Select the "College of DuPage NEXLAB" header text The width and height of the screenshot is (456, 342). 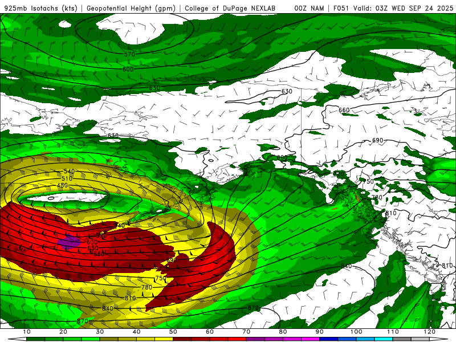230,9
